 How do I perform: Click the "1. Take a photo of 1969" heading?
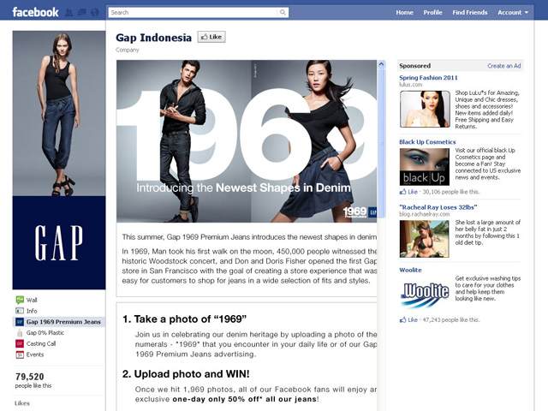[185, 319]
